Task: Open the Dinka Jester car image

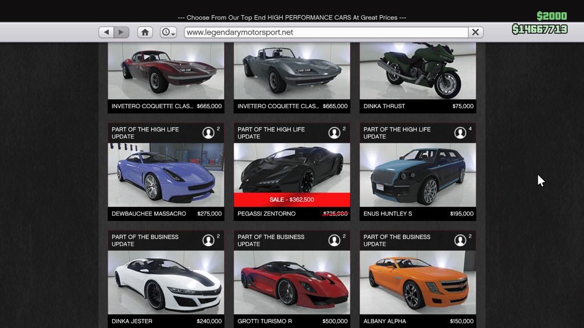Action: (x=166, y=282)
